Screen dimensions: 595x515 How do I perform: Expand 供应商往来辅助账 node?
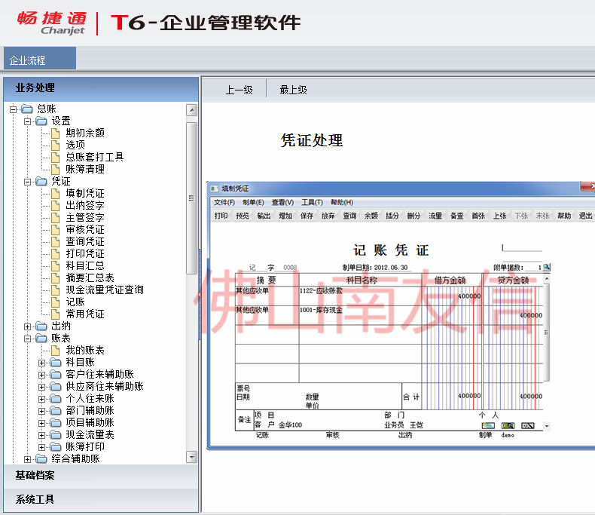point(41,387)
